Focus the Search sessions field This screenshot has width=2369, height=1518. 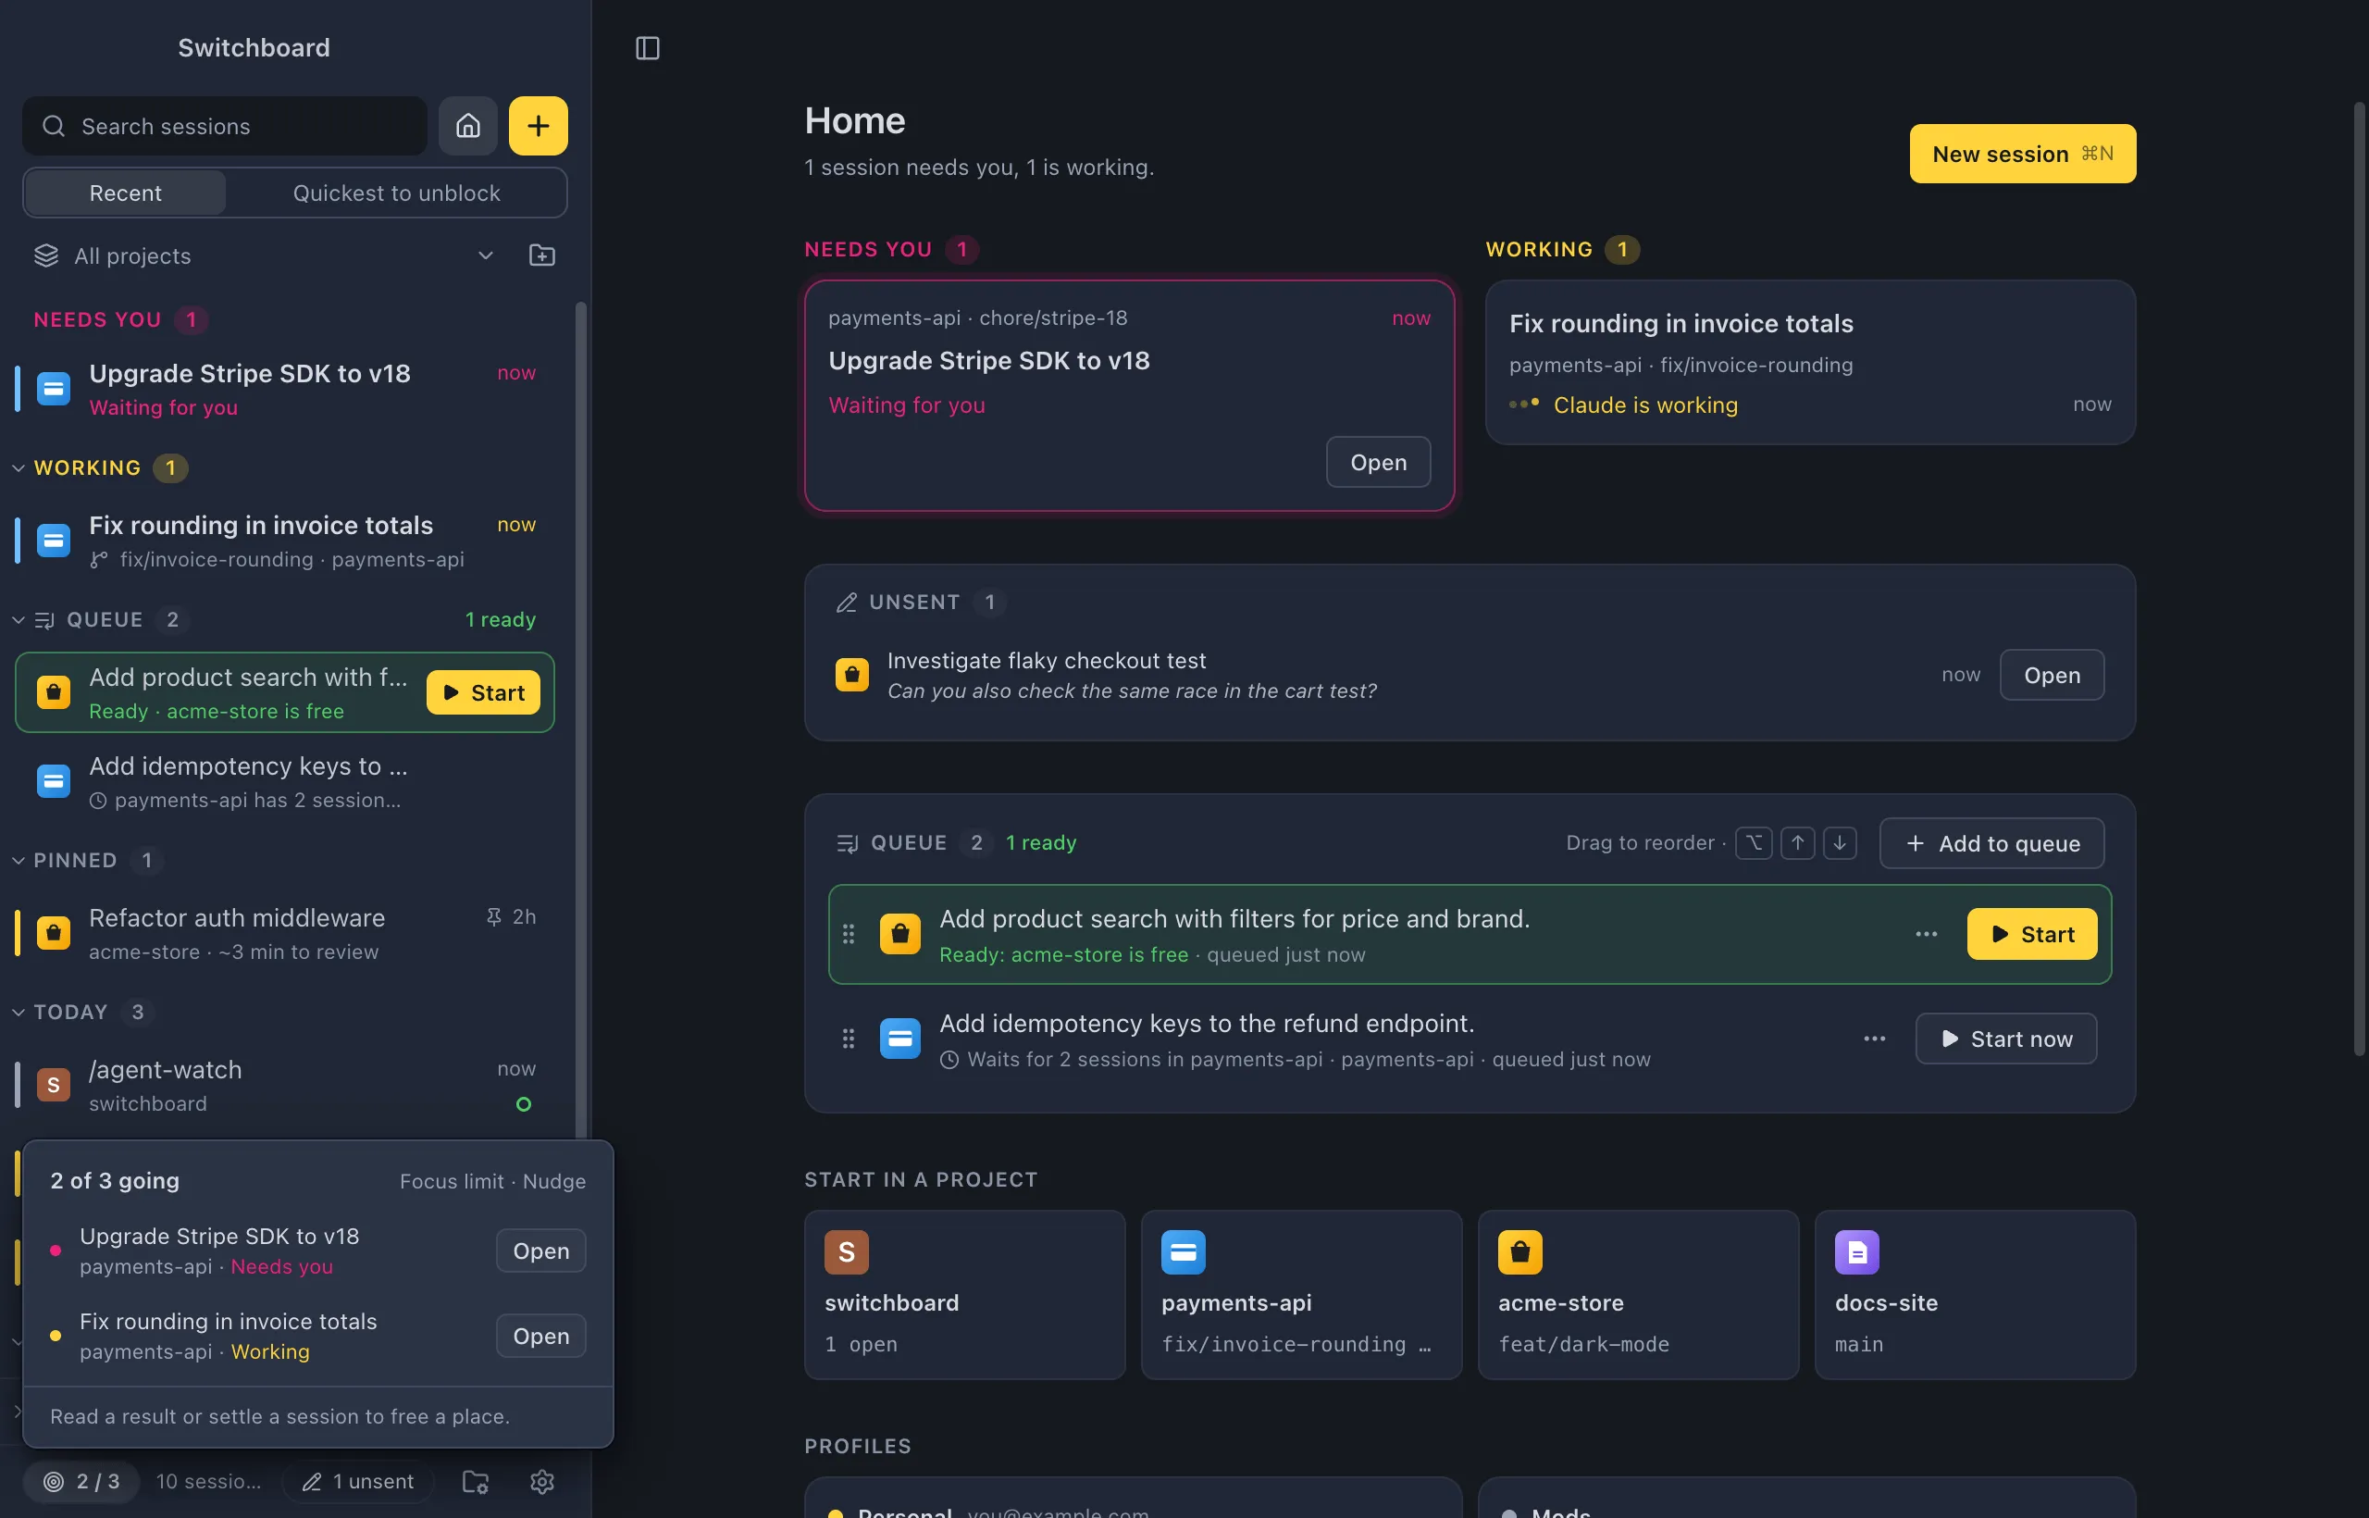(x=225, y=126)
